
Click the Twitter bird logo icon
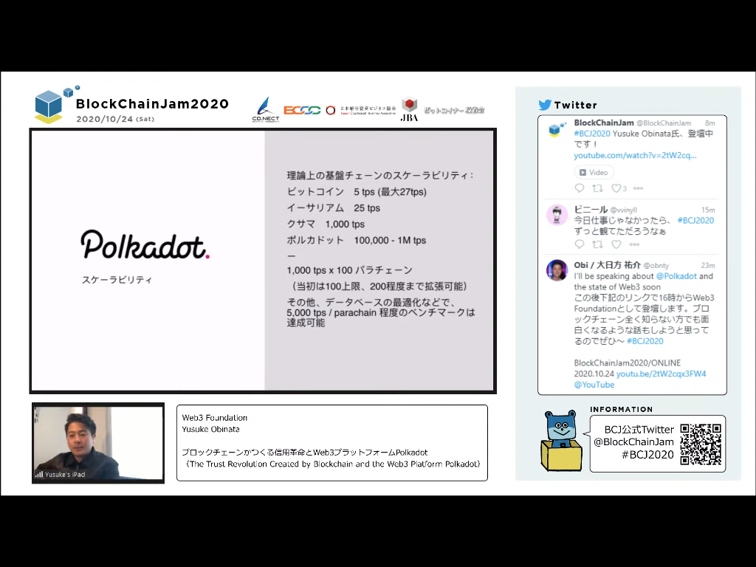tap(545, 105)
